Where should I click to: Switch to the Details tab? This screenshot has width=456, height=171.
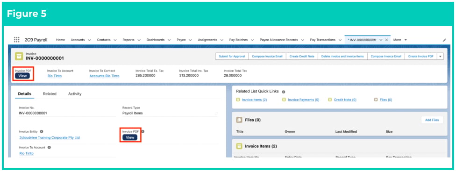[25, 94]
